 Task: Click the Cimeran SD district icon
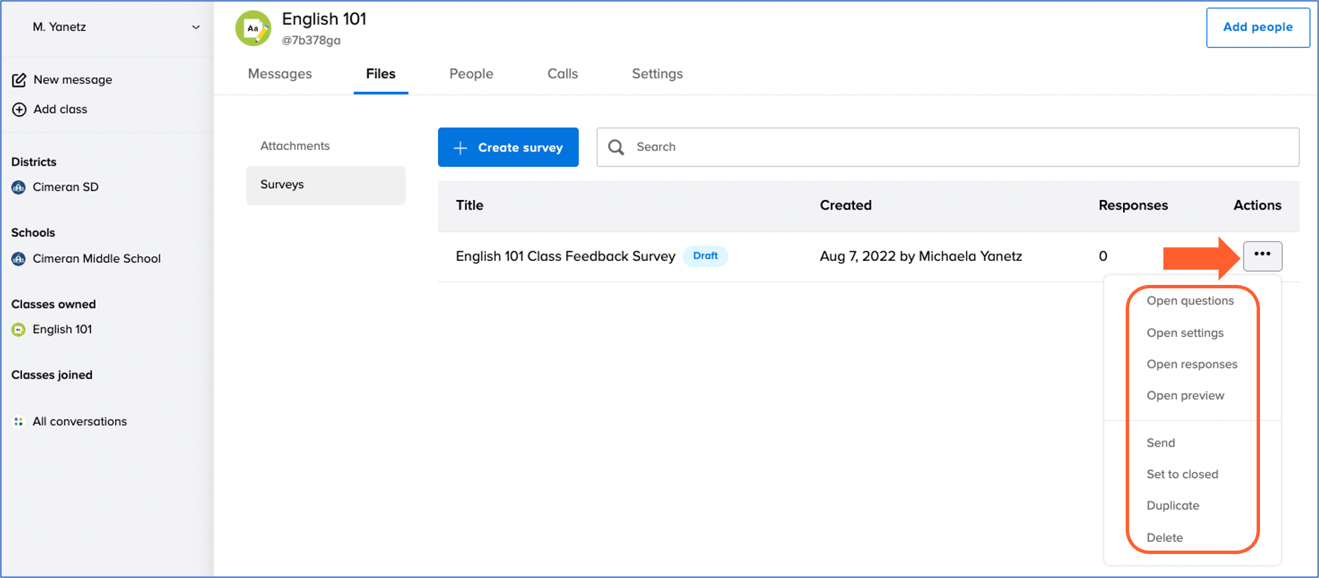pos(19,187)
